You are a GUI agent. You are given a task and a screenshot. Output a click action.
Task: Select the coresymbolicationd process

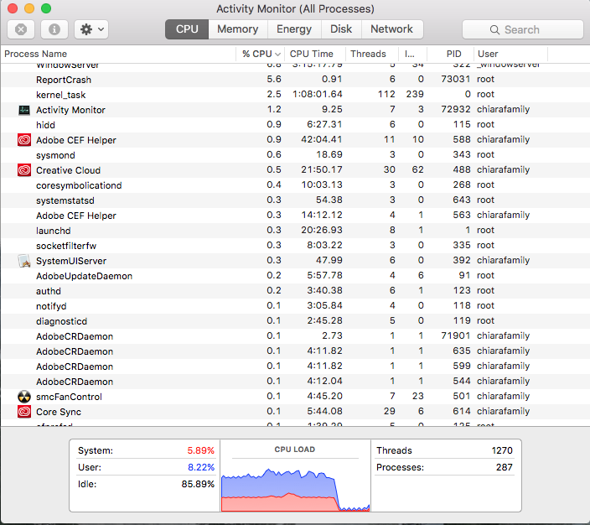pyautogui.click(x=295, y=185)
